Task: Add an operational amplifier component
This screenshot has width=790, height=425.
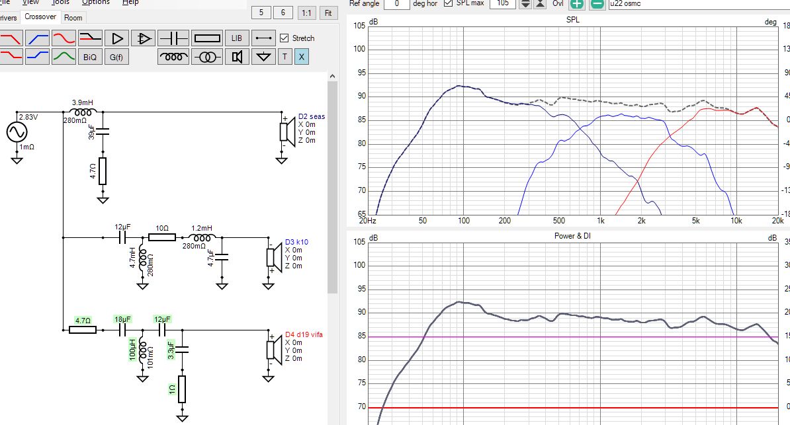Action: (x=144, y=38)
